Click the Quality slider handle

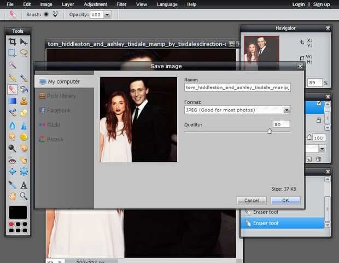tap(270, 131)
